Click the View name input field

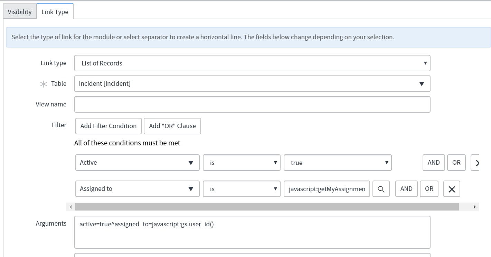(x=252, y=104)
